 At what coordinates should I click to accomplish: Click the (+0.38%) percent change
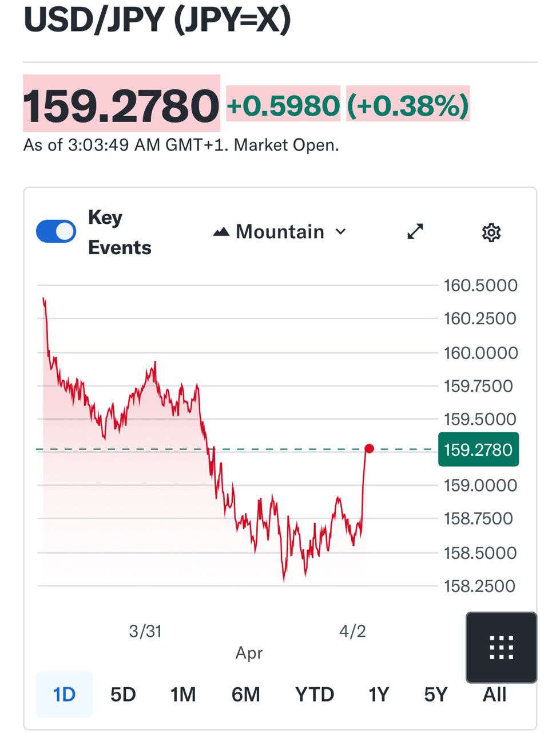point(408,105)
